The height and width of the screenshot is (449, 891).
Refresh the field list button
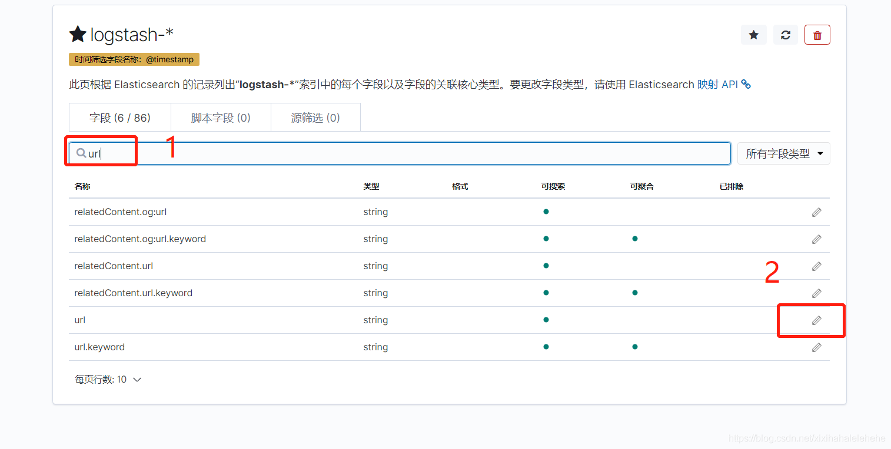786,35
